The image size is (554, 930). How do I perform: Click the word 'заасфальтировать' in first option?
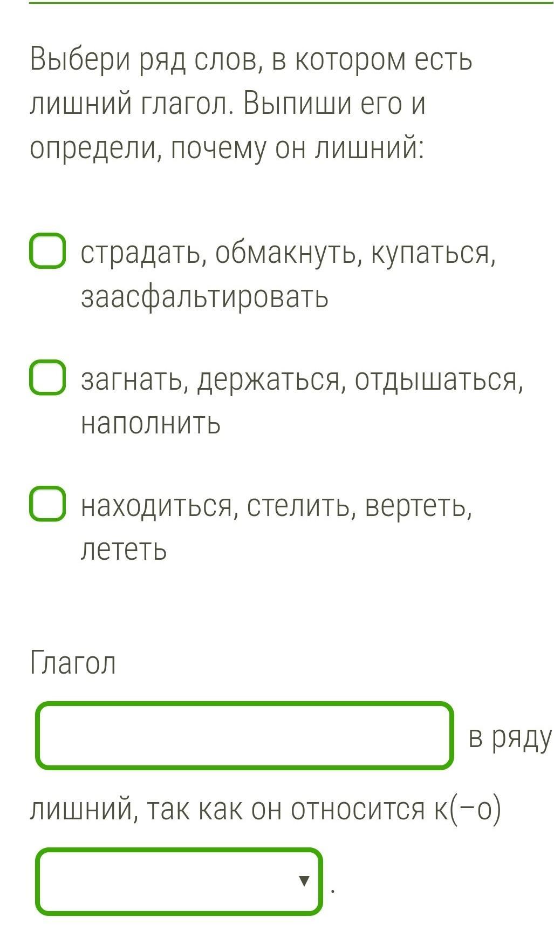tap(204, 296)
